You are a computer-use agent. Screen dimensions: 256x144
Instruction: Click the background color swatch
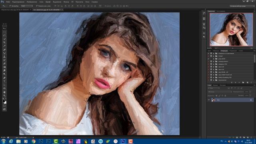pyautogui.click(x=5, y=102)
